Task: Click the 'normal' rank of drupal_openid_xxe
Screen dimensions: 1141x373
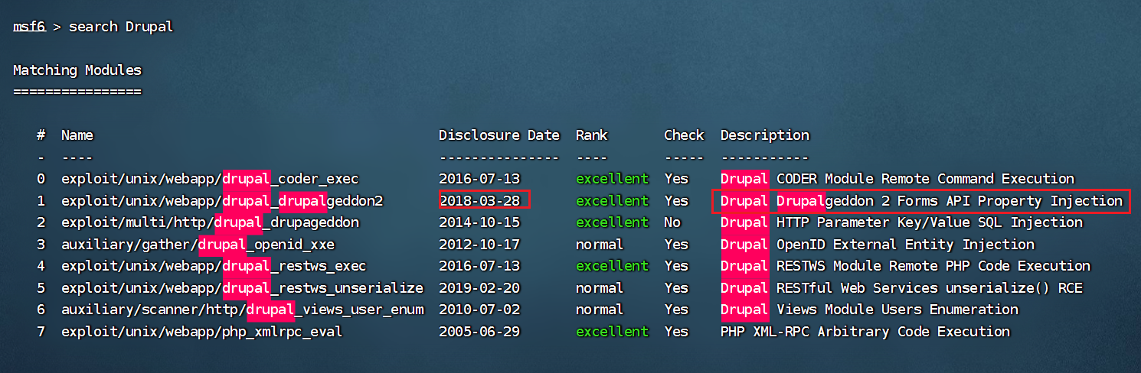Action: [600, 245]
